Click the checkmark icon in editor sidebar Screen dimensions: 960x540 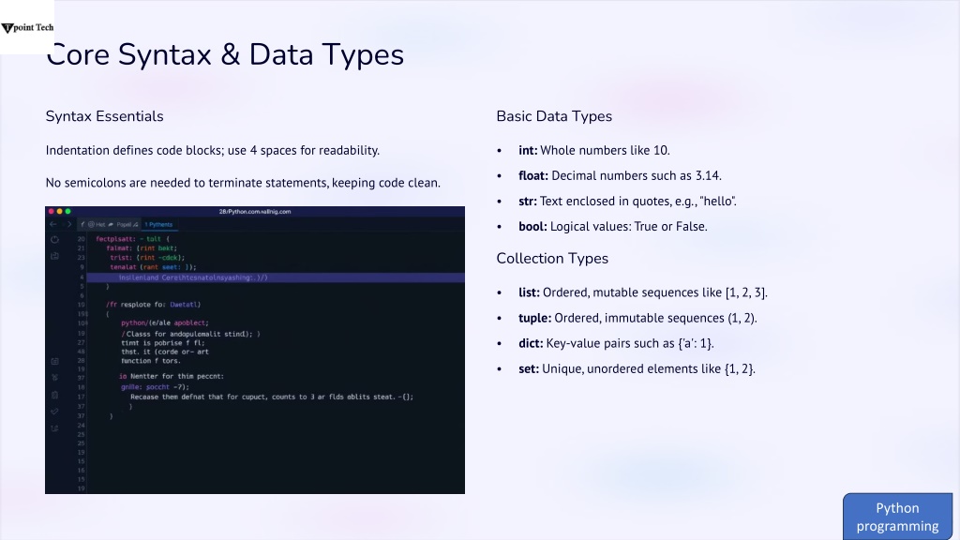[x=54, y=412]
